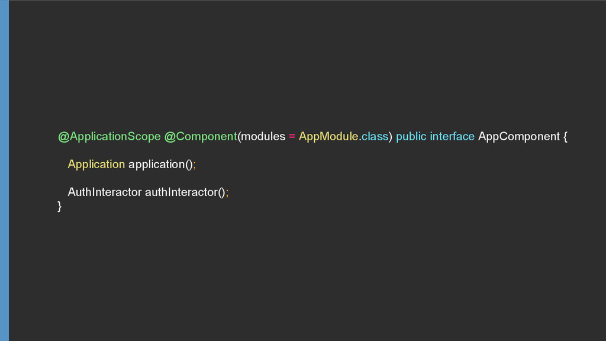Click the red equals sign after modules
The height and width of the screenshot is (341, 606).
click(x=292, y=137)
